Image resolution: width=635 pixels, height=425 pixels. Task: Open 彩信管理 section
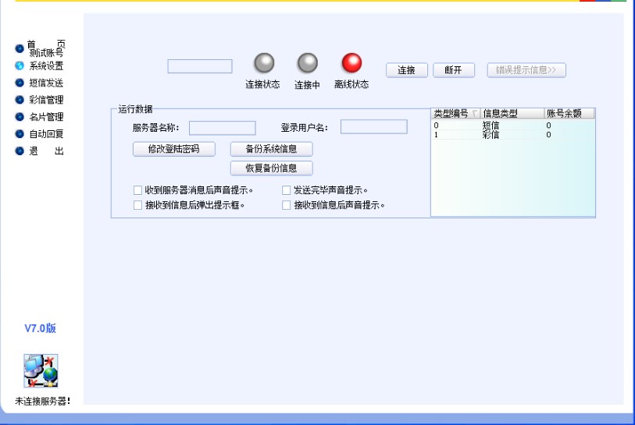click(46, 100)
